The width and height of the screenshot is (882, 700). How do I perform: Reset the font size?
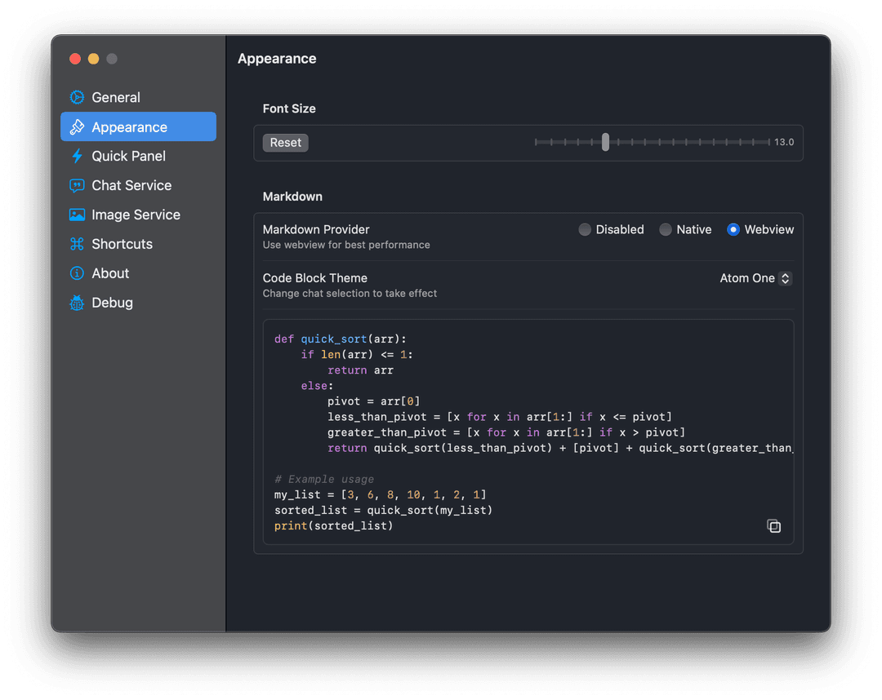(286, 143)
